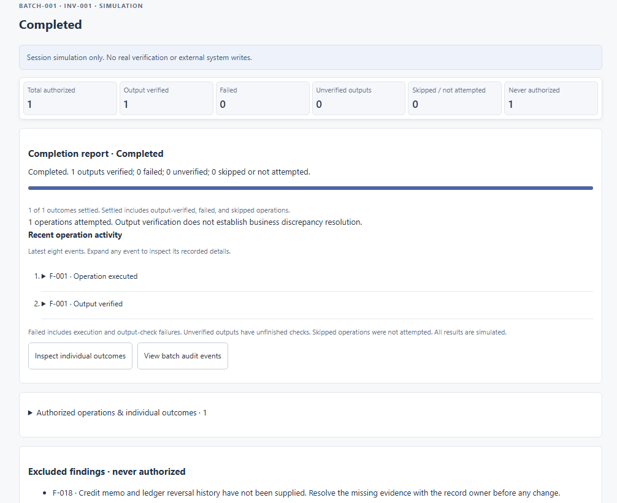Click the Inspect individual outcomes button
The width and height of the screenshot is (617, 503).
coord(80,356)
